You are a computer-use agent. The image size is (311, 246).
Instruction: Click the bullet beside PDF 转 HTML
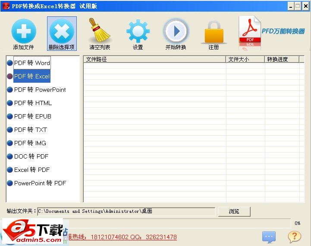point(10,103)
